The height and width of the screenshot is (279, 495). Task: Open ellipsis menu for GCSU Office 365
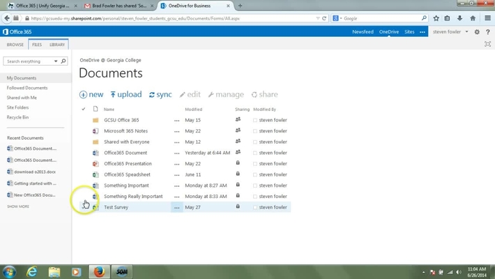pos(177,121)
